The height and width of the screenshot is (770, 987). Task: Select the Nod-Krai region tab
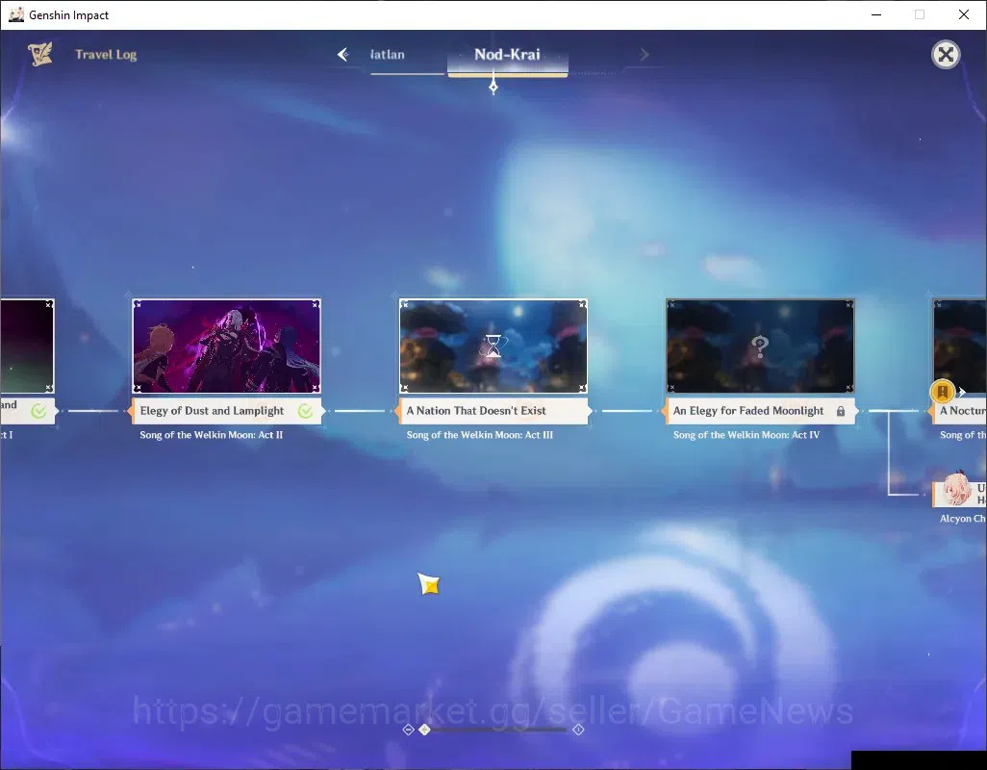click(507, 55)
